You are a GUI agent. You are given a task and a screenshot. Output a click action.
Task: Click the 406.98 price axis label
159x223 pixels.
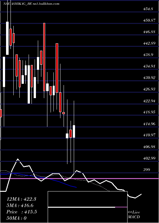149,147
